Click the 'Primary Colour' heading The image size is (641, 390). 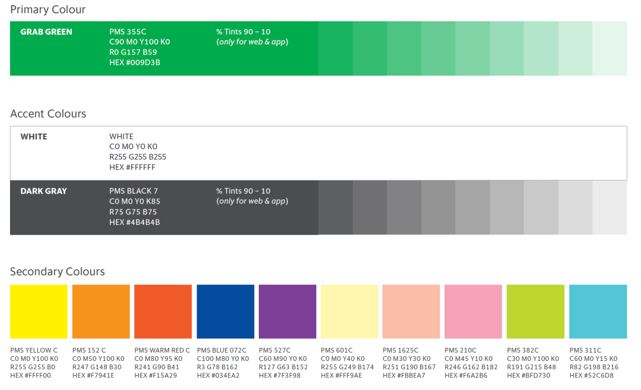(x=48, y=9)
